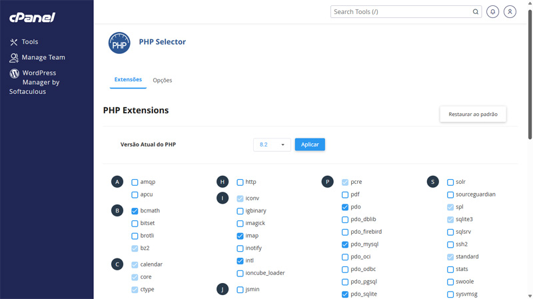Enable the bitset extension checkbox

(135, 224)
